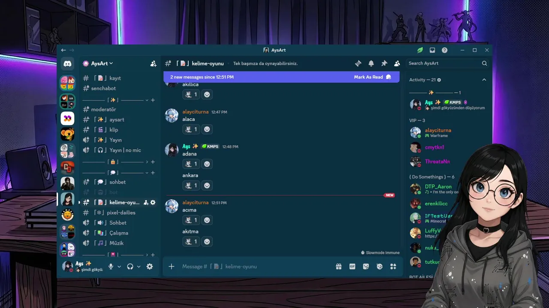Toggle headphones deafen
Screen dimensions: 549x308
tap(130, 267)
